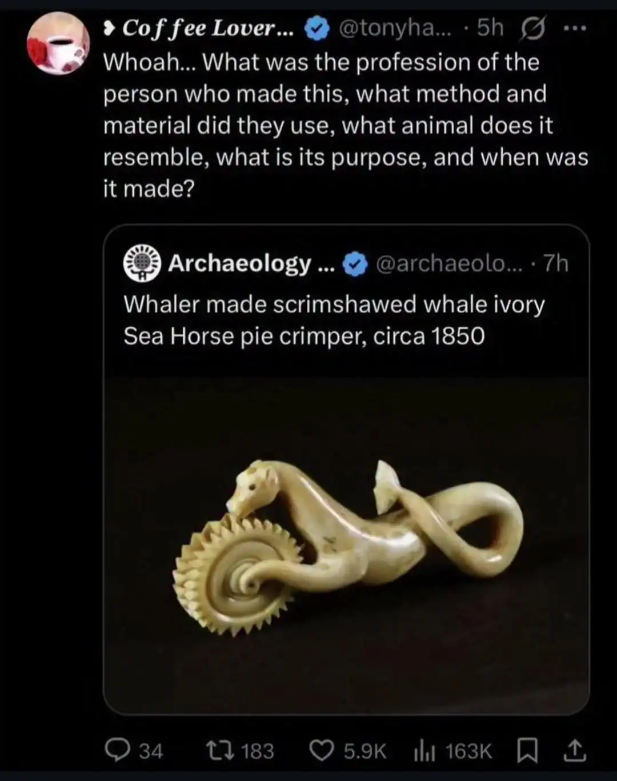The width and height of the screenshot is (617, 781).
Task: Bookmark this post
Action: point(526,750)
